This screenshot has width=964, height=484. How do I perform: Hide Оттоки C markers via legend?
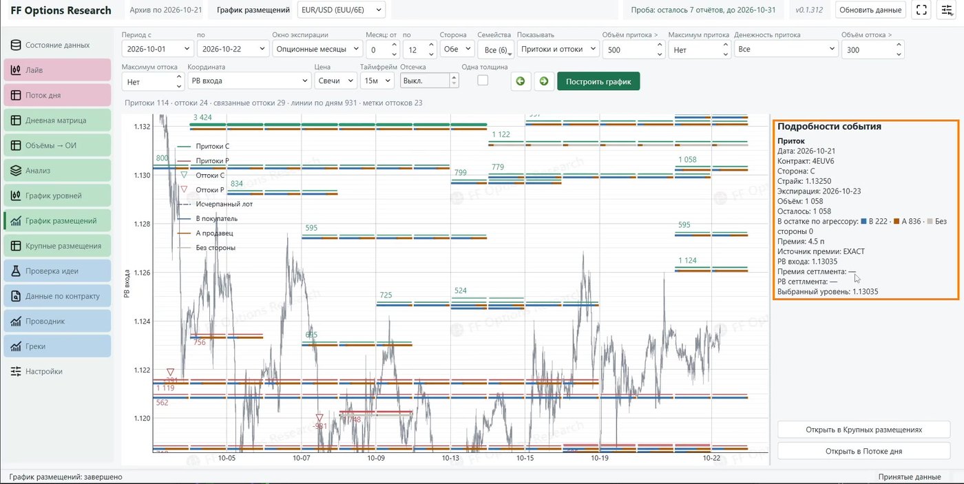click(x=201, y=176)
